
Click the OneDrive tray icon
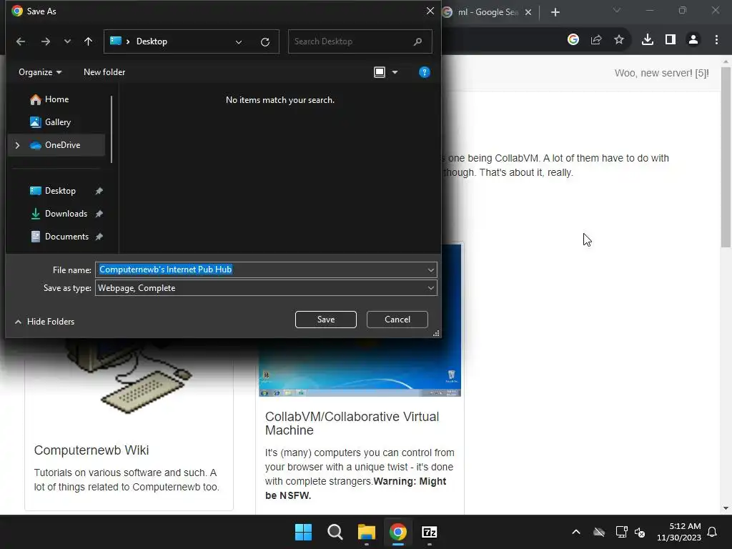pos(599,532)
